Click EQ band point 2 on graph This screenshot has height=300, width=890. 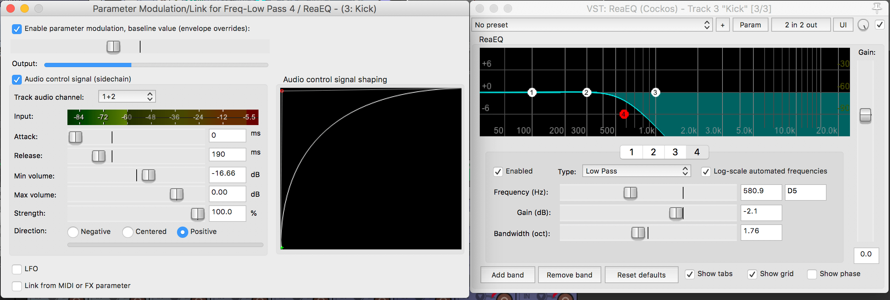coord(586,92)
